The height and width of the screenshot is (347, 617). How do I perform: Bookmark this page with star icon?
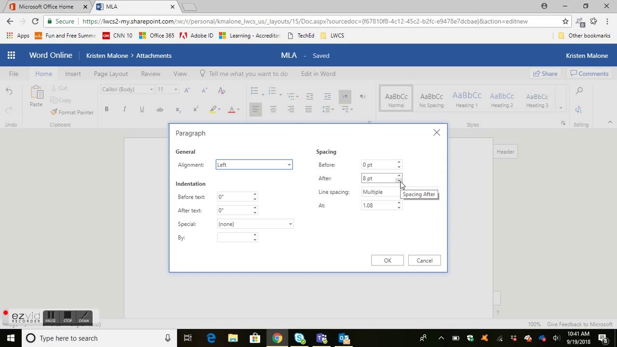pos(565,21)
